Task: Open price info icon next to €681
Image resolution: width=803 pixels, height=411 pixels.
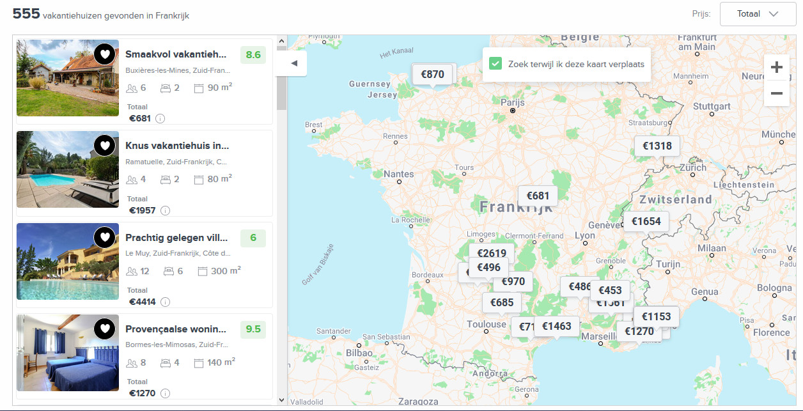Action: [160, 118]
